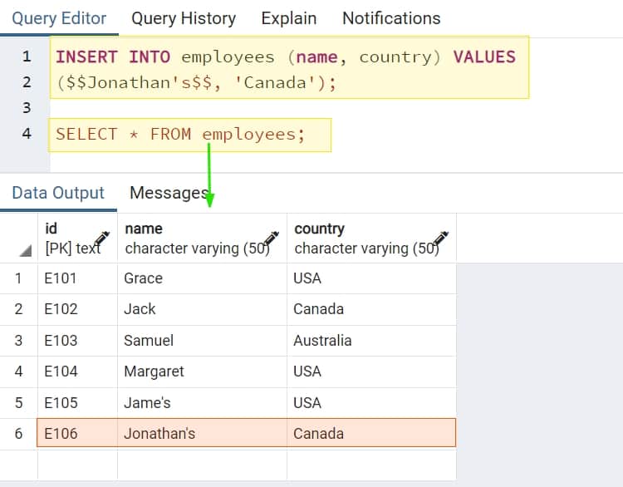
Task: Click the E106 id cell
Action: (x=77, y=433)
